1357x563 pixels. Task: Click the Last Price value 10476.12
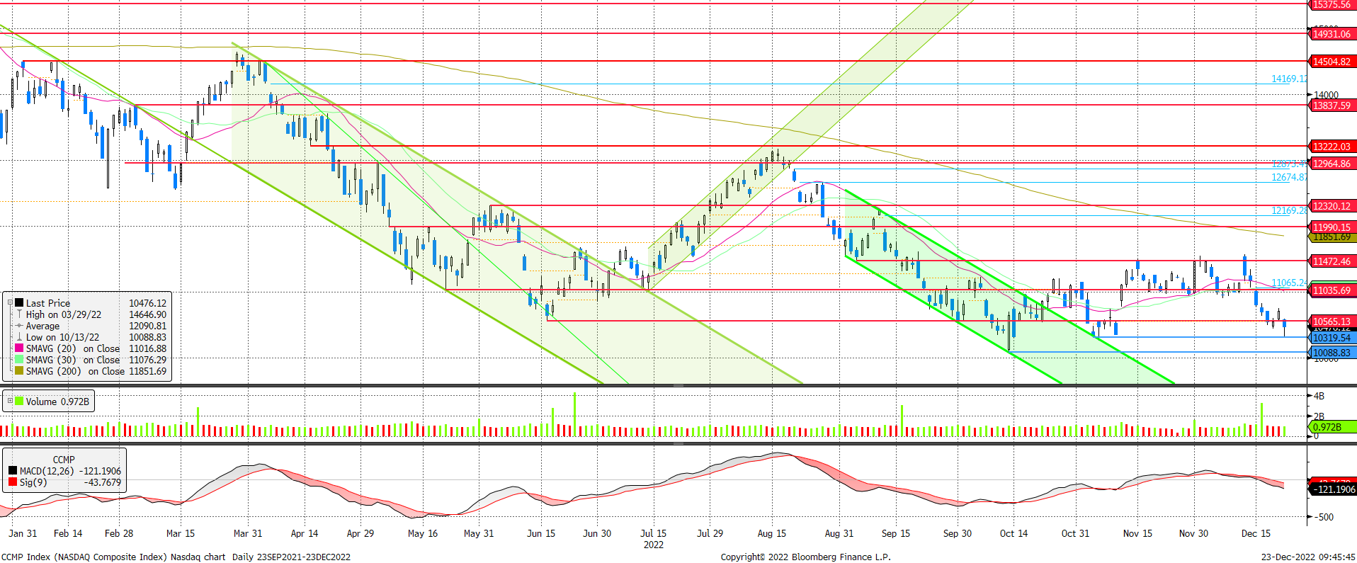click(x=147, y=303)
